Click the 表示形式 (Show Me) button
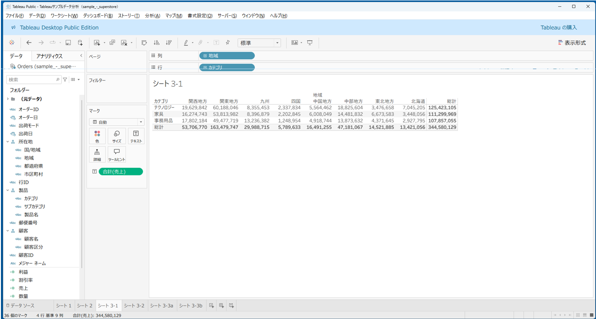 [x=572, y=43]
